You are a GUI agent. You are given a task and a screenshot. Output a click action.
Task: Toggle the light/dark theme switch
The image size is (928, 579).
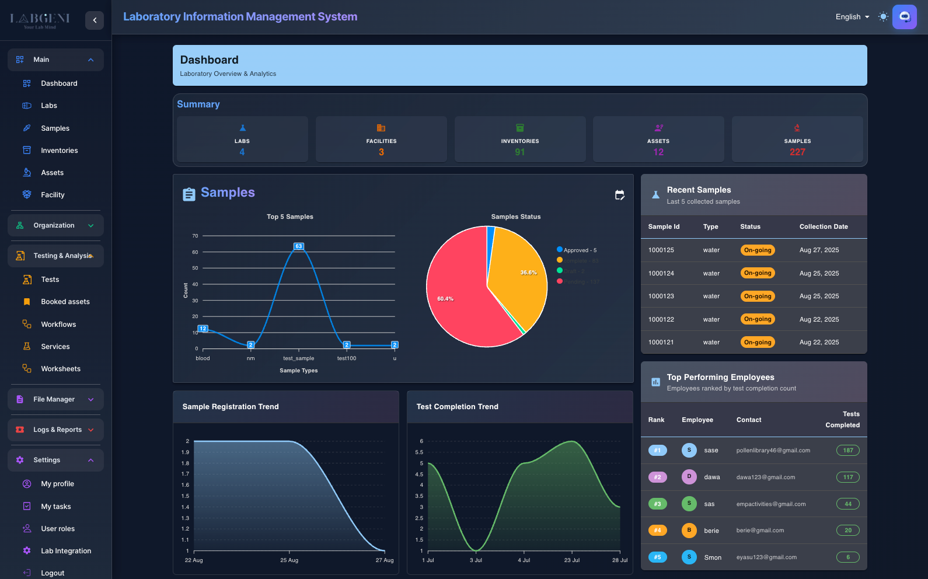883,17
